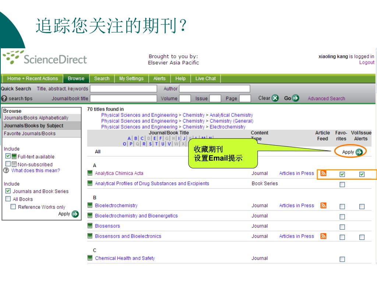The width and height of the screenshot is (377, 283).
Task: Open the Live Chat tab
Action: tap(205, 79)
